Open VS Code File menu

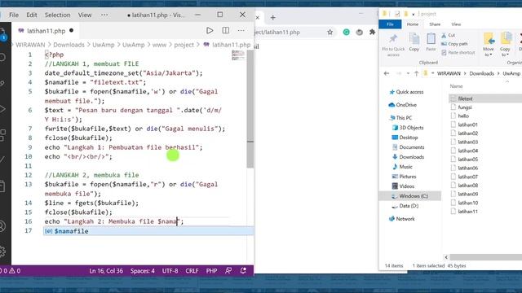pos(14,15)
